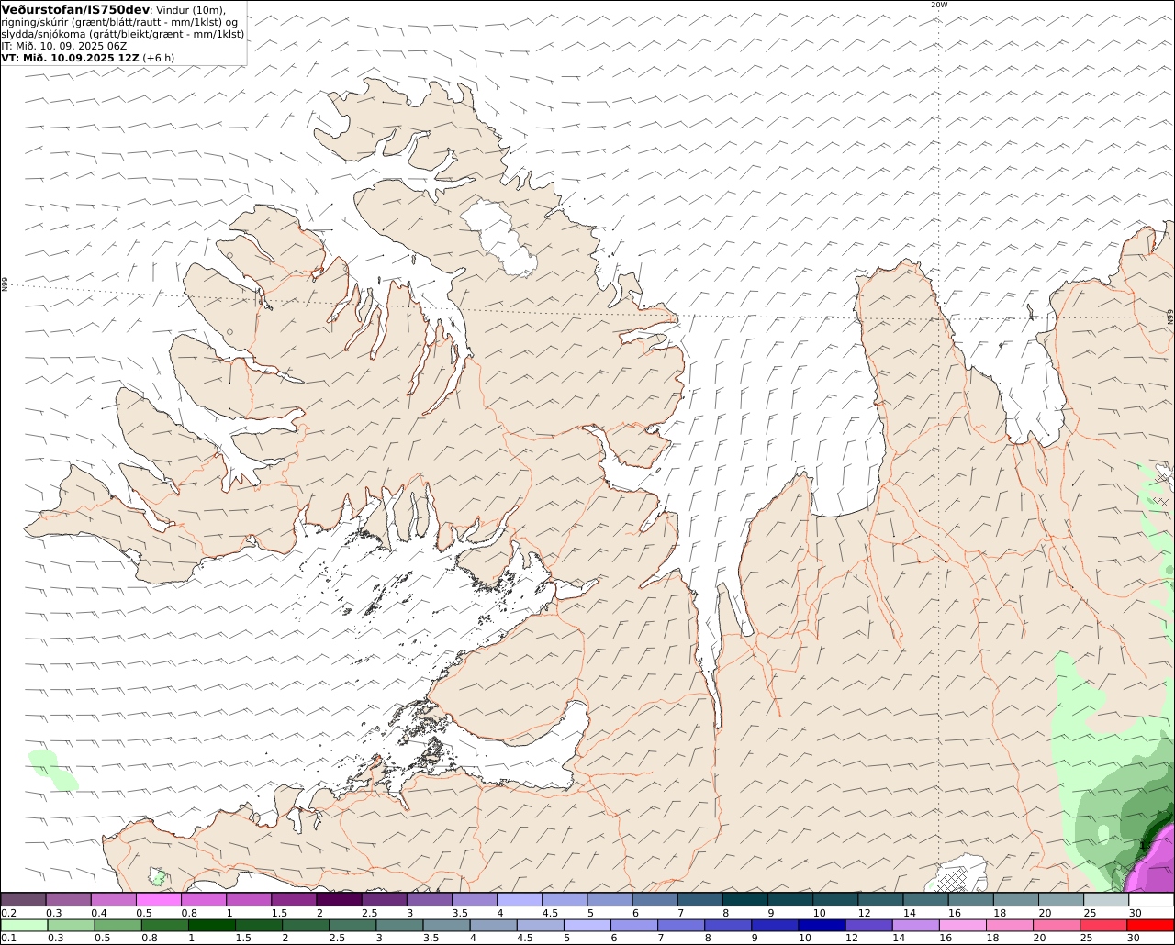The width and height of the screenshot is (1175, 945).
Task: Click the '66N' latitude label at right edge
Action: click(x=1170, y=316)
